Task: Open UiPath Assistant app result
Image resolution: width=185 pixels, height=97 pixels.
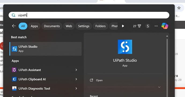Action: point(45,70)
